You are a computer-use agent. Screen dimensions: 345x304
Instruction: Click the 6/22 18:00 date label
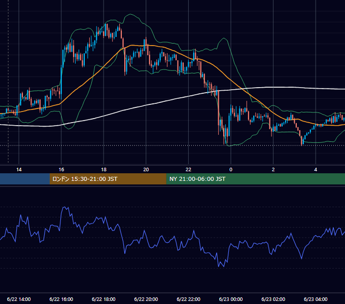[x=103, y=299]
